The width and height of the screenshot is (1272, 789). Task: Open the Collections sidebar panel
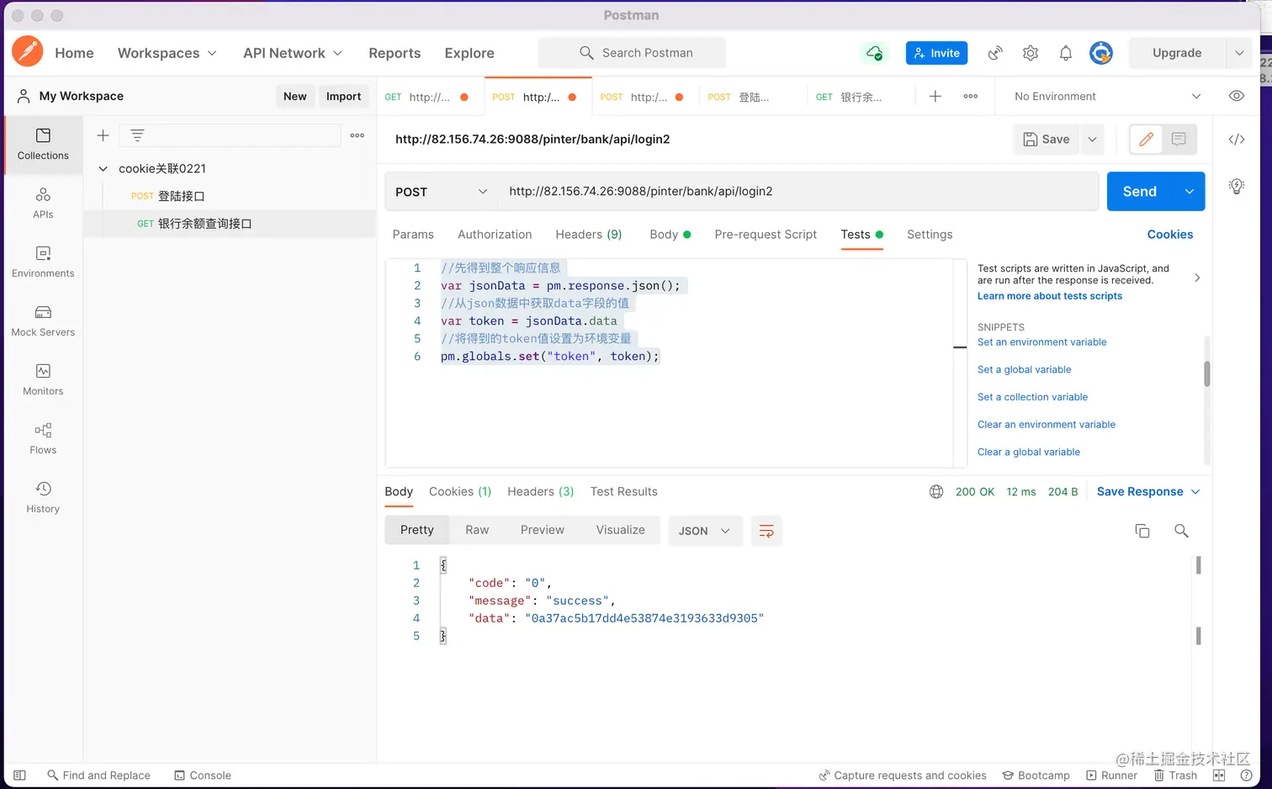[x=43, y=144]
